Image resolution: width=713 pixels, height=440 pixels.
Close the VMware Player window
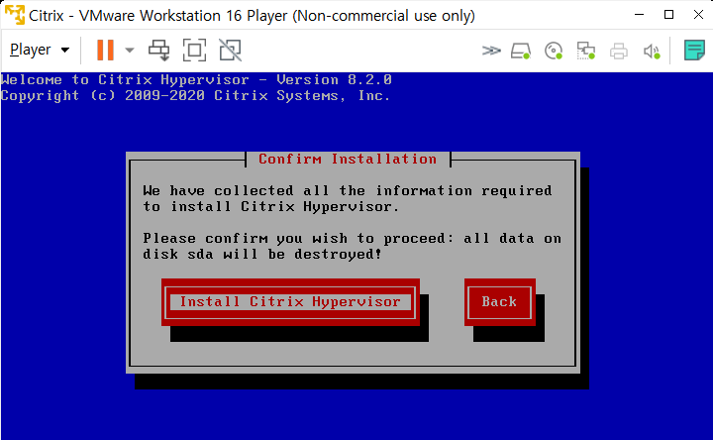click(698, 15)
